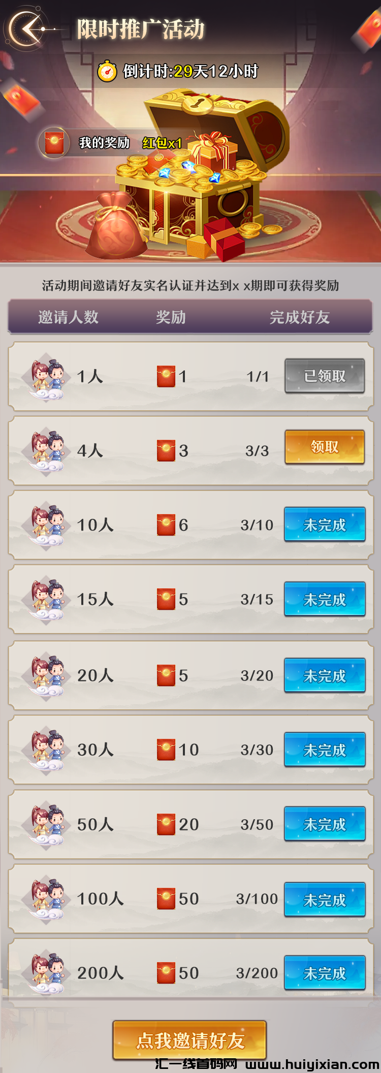Tap the couple avatar in the 200人 row
The image size is (381, 1073).
[47, 972]
